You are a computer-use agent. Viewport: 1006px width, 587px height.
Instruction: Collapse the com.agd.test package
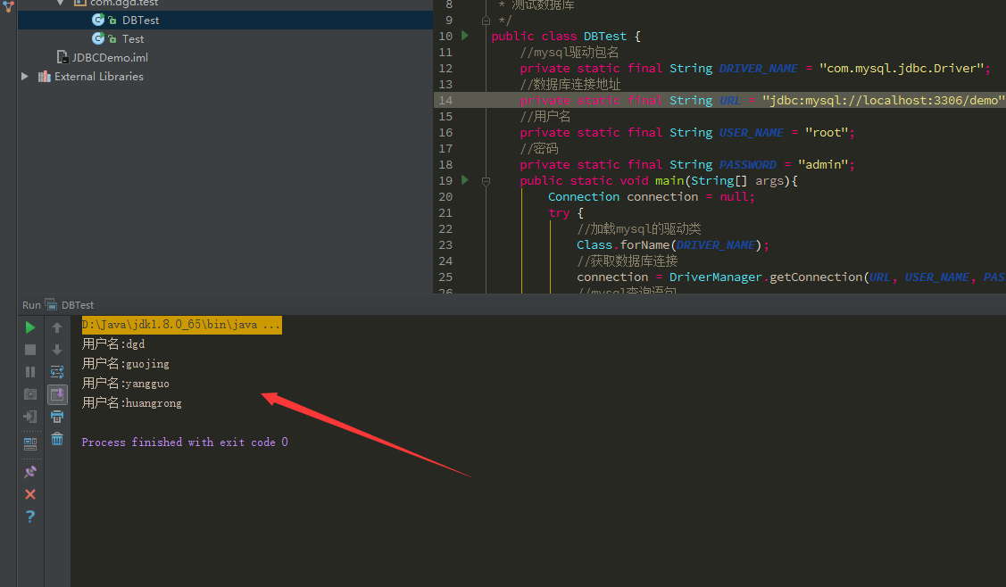tap(59, 4)
